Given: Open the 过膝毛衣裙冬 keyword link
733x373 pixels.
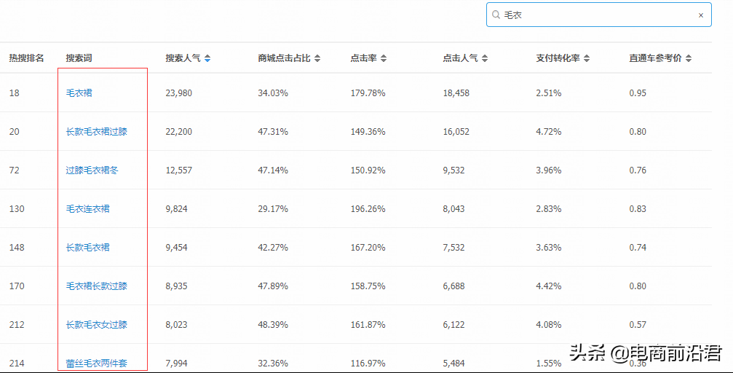Looking at the screenshot, I should tap(92, 170).
